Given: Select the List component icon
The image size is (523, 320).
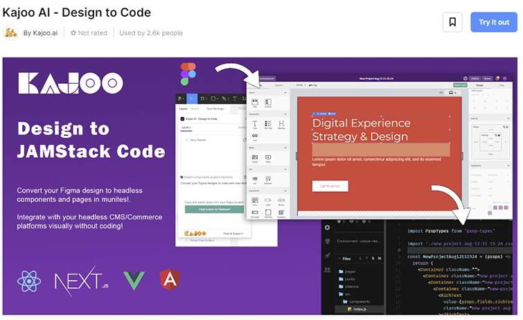Looking at the screenshot, I should pos(255,180).
